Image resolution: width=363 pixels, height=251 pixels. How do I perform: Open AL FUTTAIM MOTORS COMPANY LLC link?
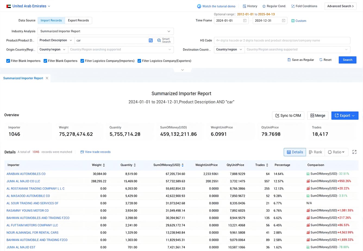32,225
